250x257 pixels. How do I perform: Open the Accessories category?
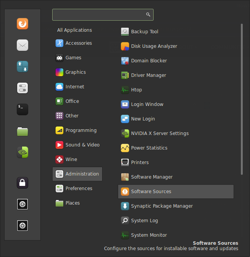(x=77, y=43)
